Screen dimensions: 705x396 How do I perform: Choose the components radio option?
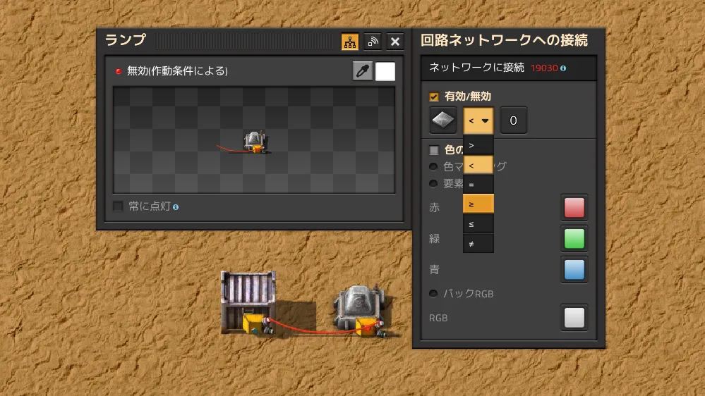433,184
